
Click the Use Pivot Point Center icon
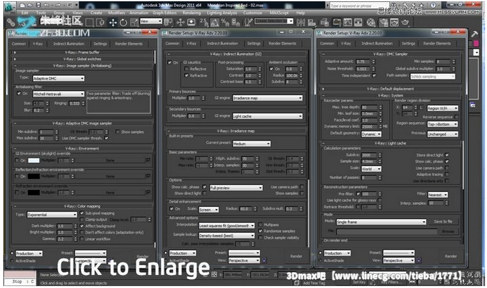[168, 22]
